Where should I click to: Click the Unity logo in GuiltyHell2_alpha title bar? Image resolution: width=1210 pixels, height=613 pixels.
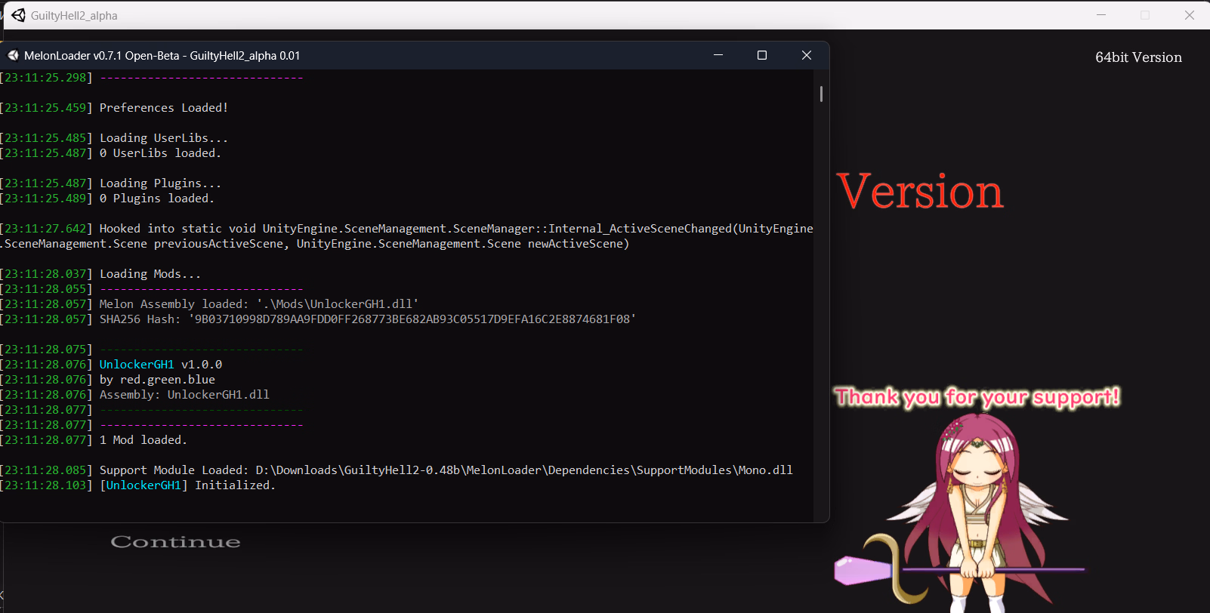click(x=18, y=15)
